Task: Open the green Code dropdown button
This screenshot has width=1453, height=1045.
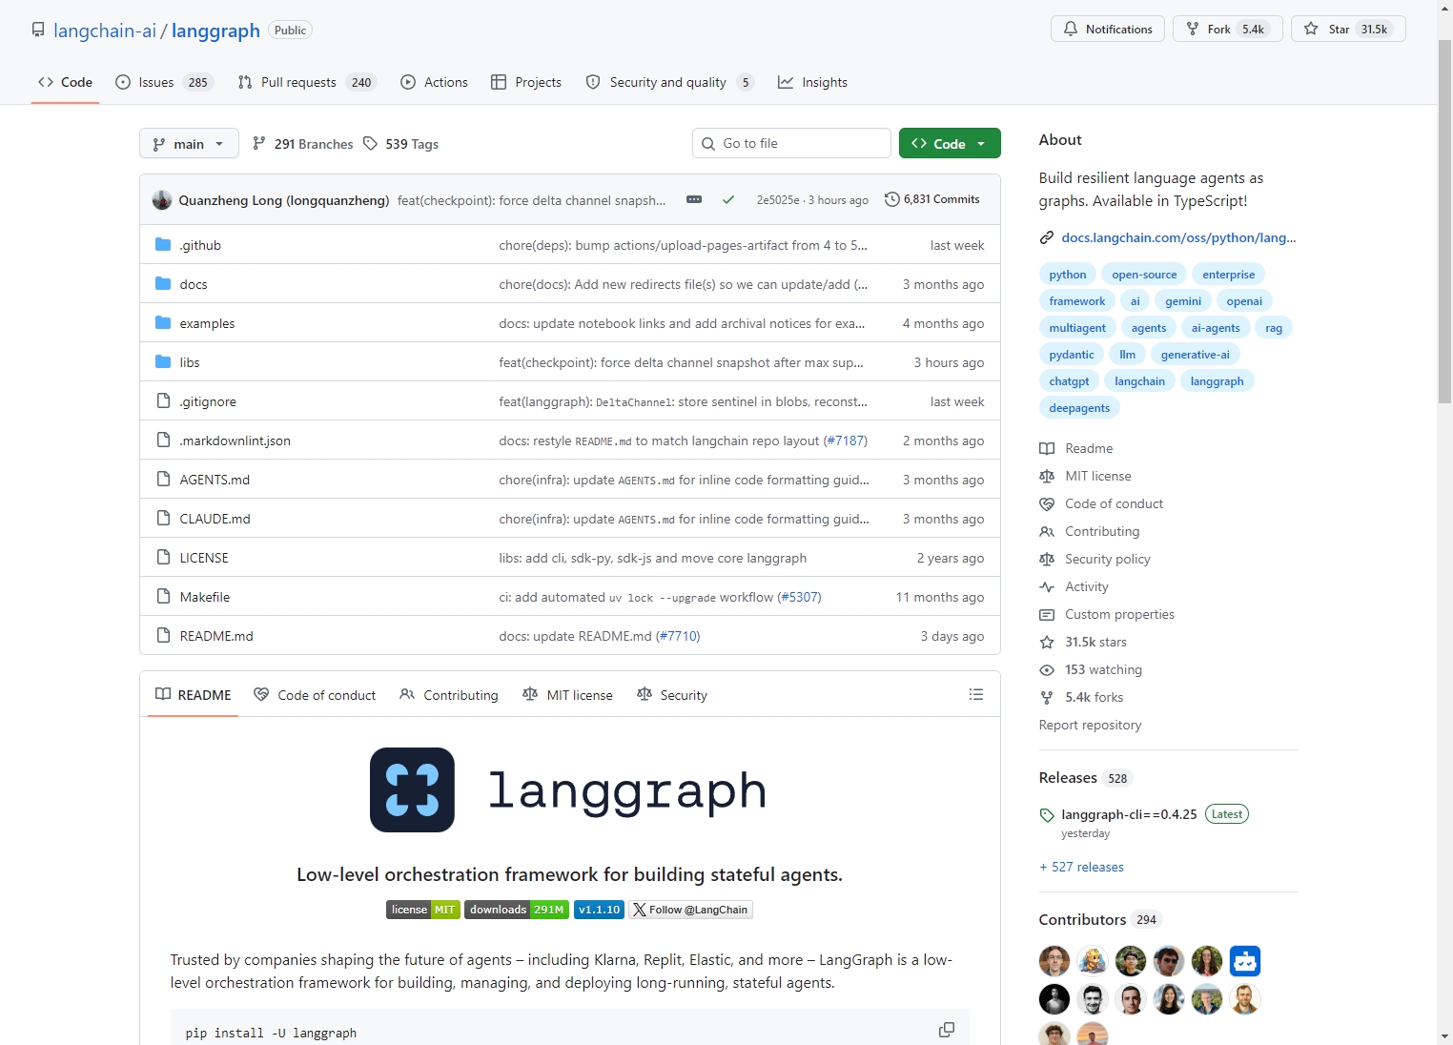Action: tap(950, 143)
